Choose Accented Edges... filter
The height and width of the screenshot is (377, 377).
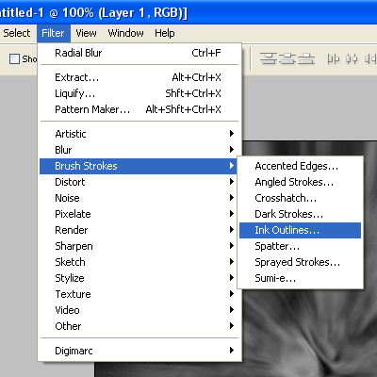pyautogui.click(x=300, y=166)
